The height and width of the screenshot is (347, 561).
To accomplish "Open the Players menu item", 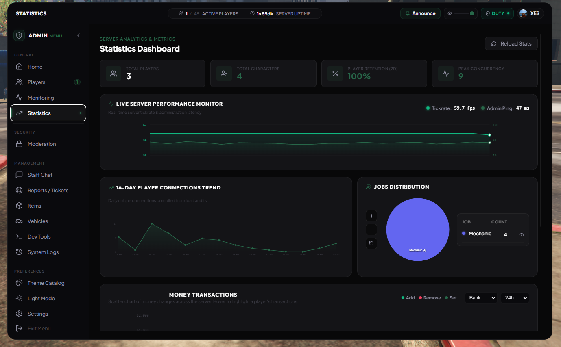I will pyautogui.click(x=48, y=82).
